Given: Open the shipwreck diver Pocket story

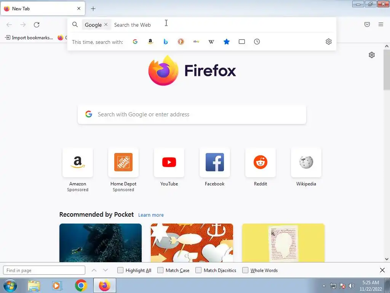Looking at the screenshot, I should [101, 243].
